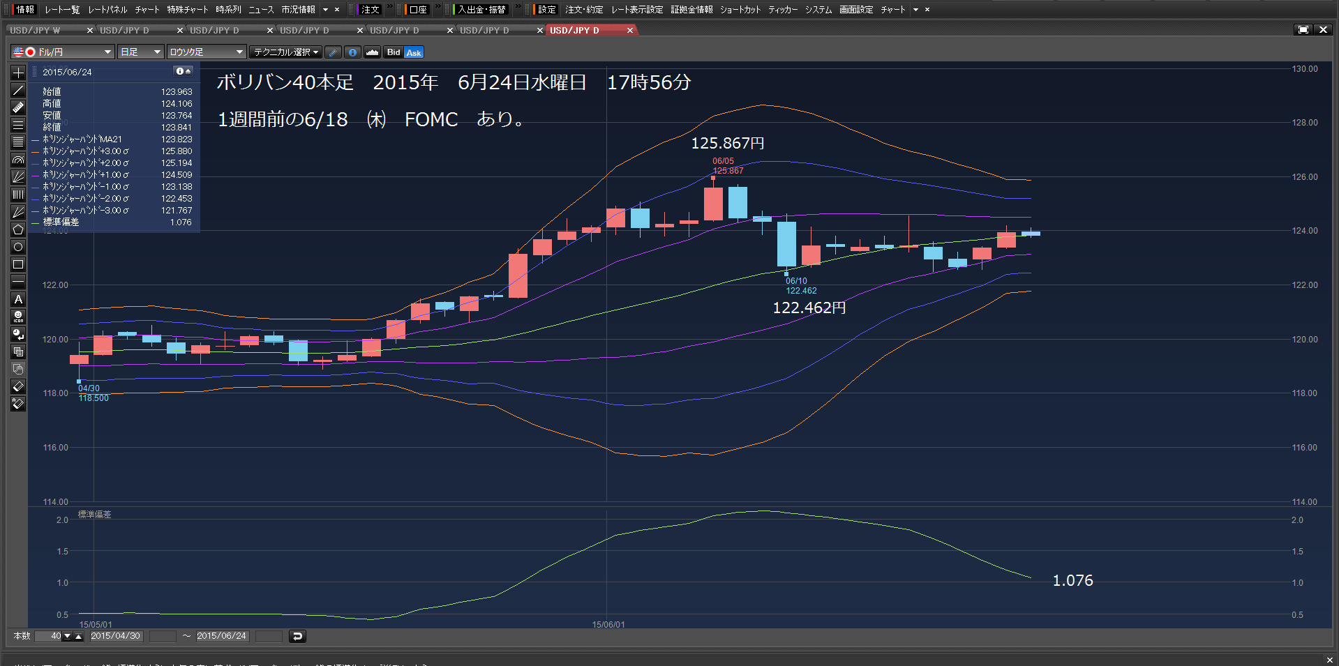Click the reset date range arrow button
Viewport: 1339px width, 666px height.
(297, 636)
